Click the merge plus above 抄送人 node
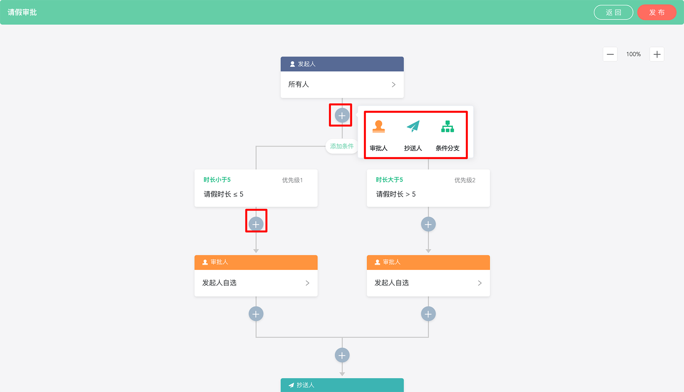Viewport: 684px width, 392px height. point(342,355)
